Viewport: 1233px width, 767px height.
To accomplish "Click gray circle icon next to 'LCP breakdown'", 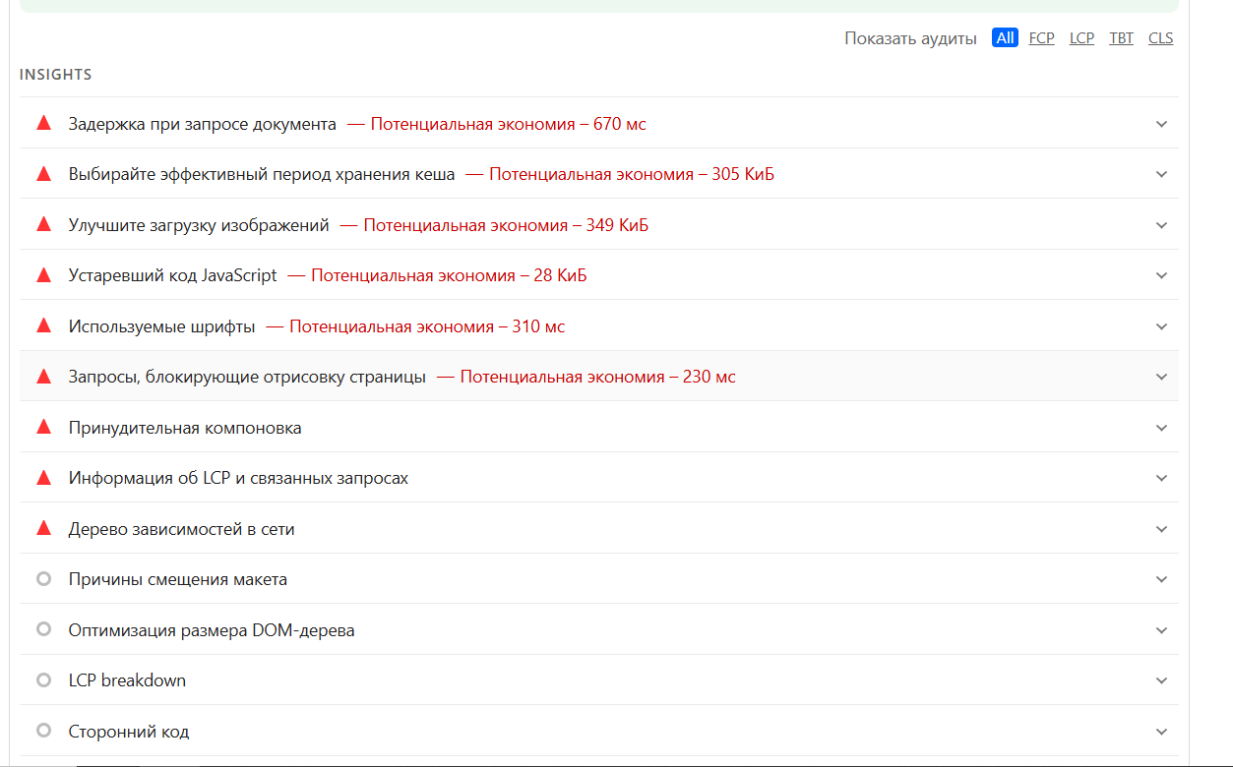I will point(43,680).
